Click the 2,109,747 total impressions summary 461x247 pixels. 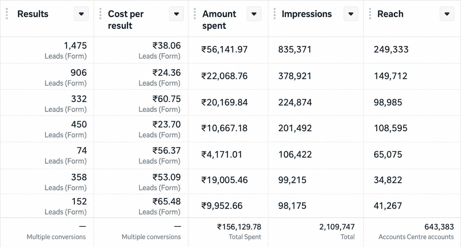[x=337, y=231]
